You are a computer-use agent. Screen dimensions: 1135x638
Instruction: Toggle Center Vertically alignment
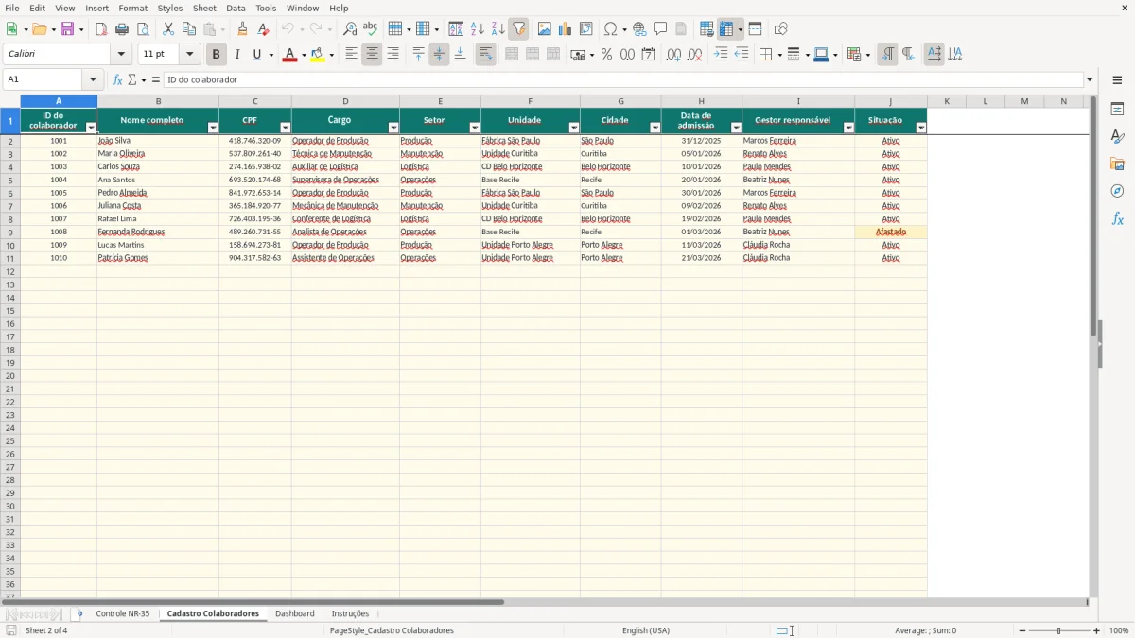coord(439,55)
